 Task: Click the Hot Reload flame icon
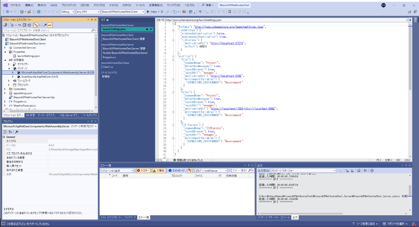coord(168,12)
